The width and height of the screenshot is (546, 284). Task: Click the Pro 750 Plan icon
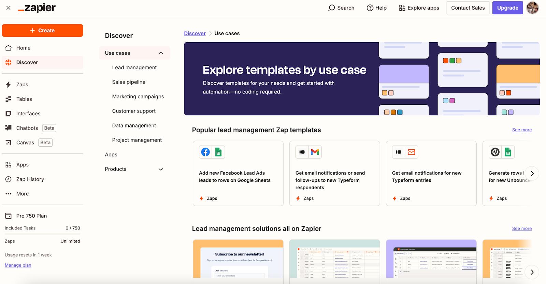pyautogui.click(x=9, y=216)
